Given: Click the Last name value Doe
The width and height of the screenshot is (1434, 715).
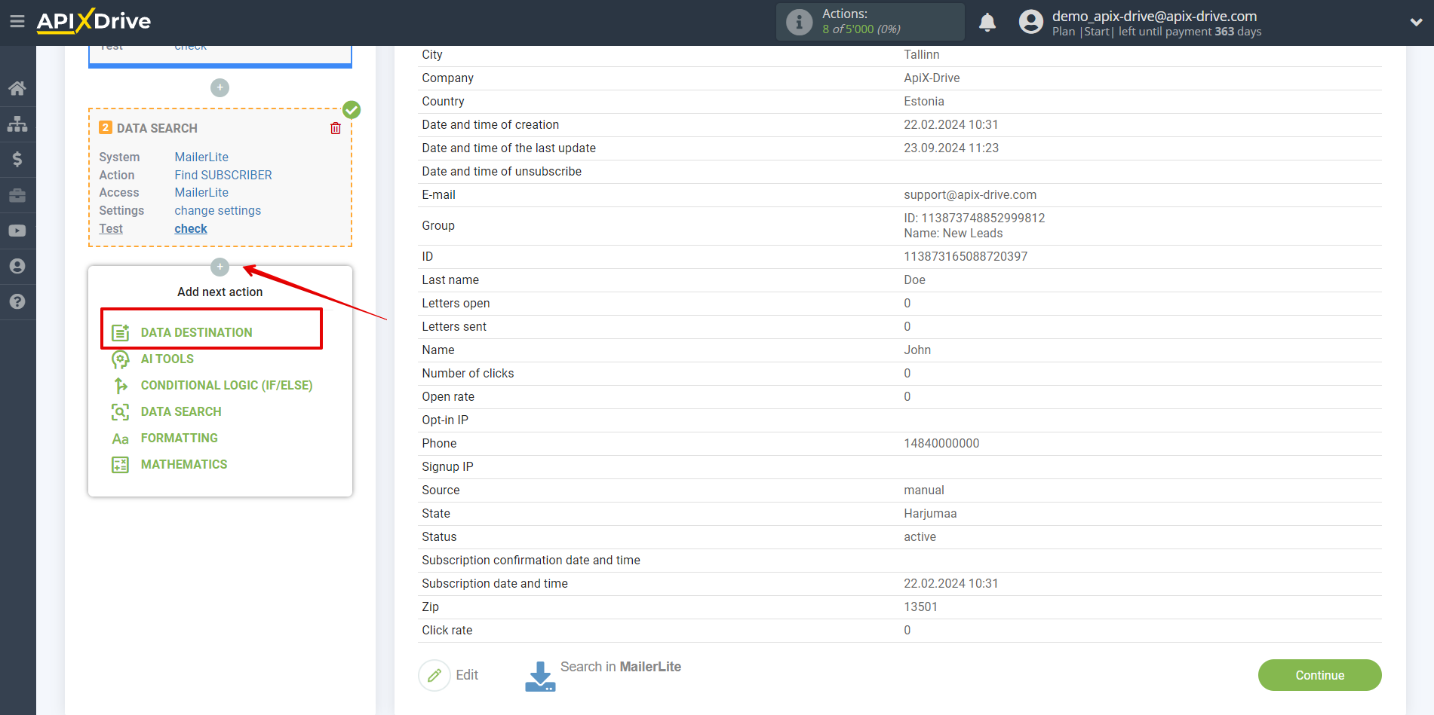Looking at the screenshot, I should tap(914, 280).
